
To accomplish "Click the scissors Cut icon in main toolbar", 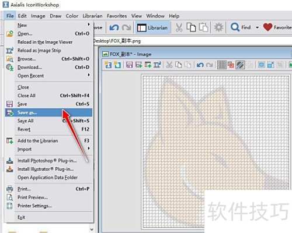I will pyautogui.click(x=179, y=27).
